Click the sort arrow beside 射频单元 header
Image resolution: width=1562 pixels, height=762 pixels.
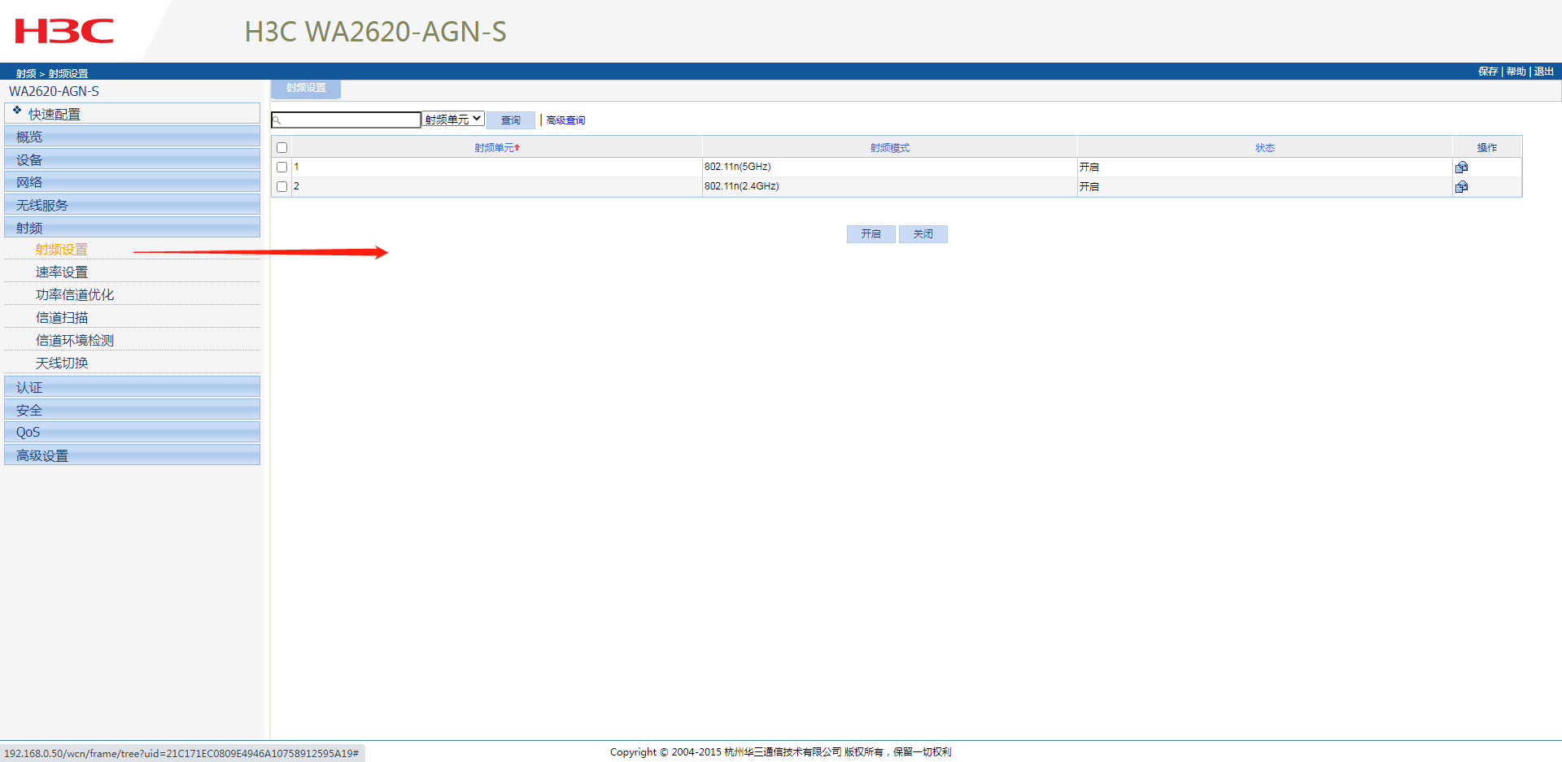pos(517,147)
